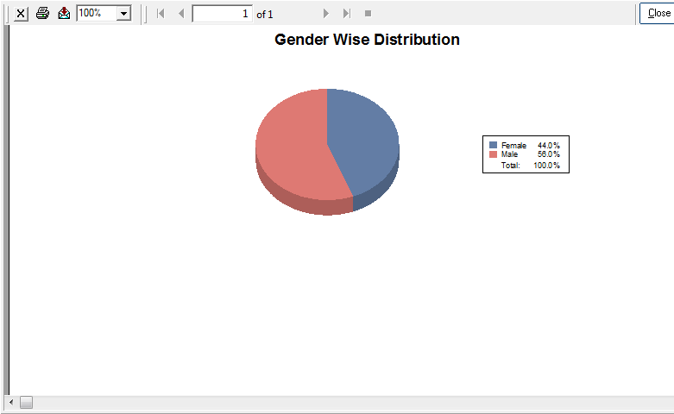Select the Gender Wise Distribution chart title

[367, 40]
